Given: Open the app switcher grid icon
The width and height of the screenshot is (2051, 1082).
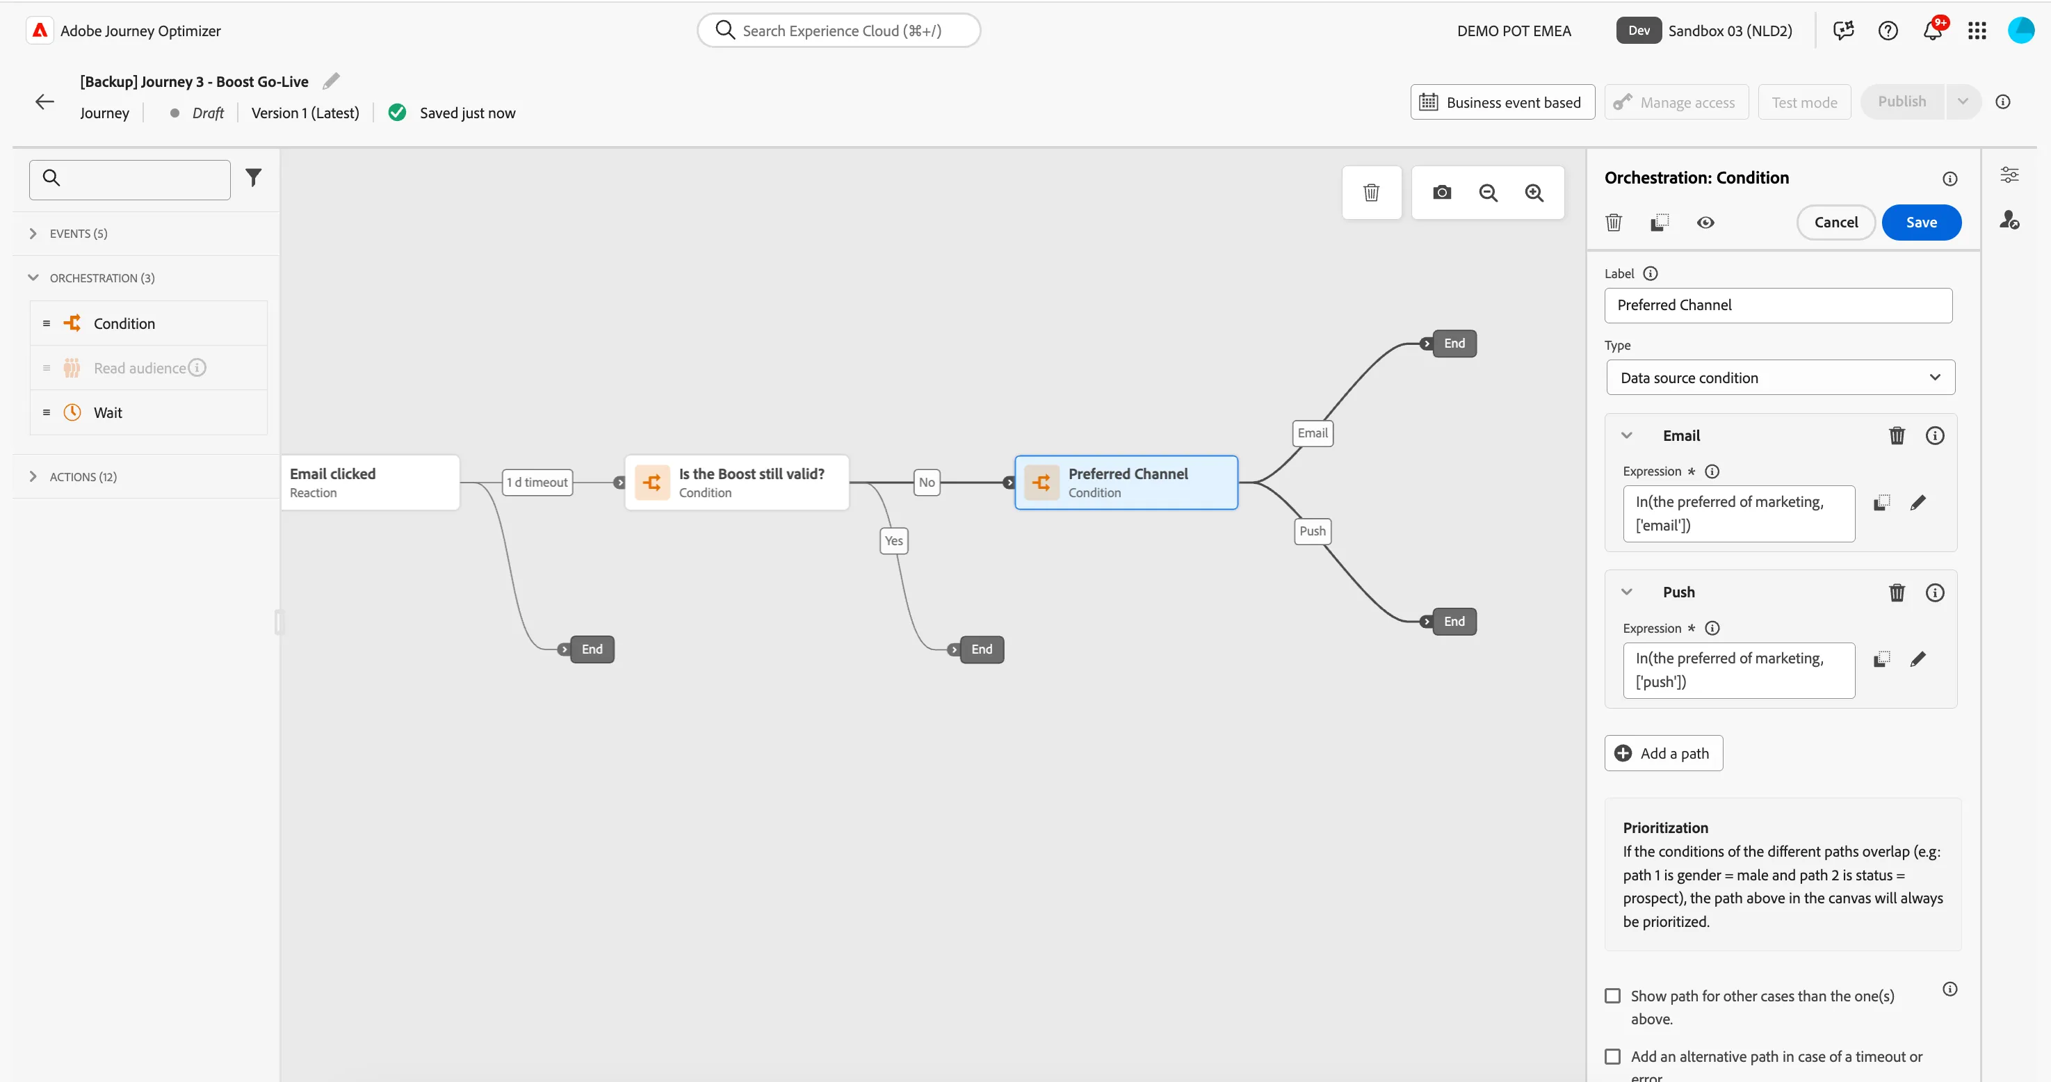Looking at the screenshot, I should click(x=1977, y=31).
